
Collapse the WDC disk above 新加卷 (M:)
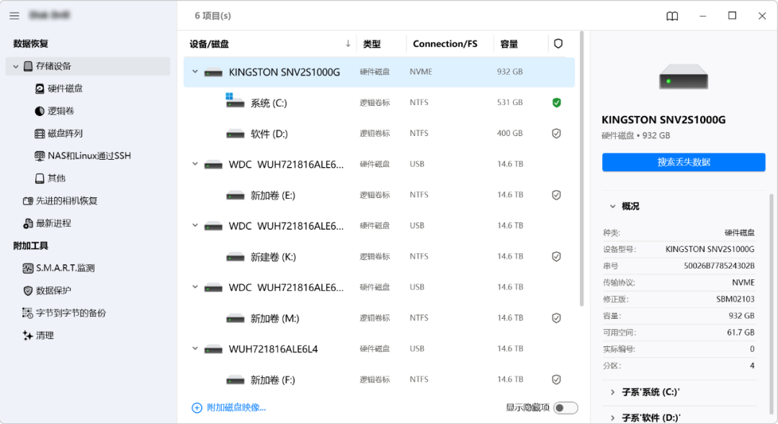[x=195, y=287]
